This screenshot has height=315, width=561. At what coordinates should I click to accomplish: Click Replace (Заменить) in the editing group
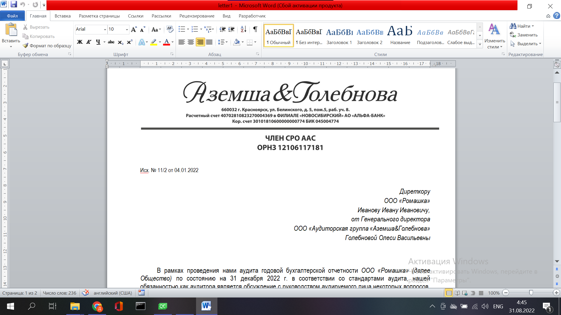coord(524,35)
